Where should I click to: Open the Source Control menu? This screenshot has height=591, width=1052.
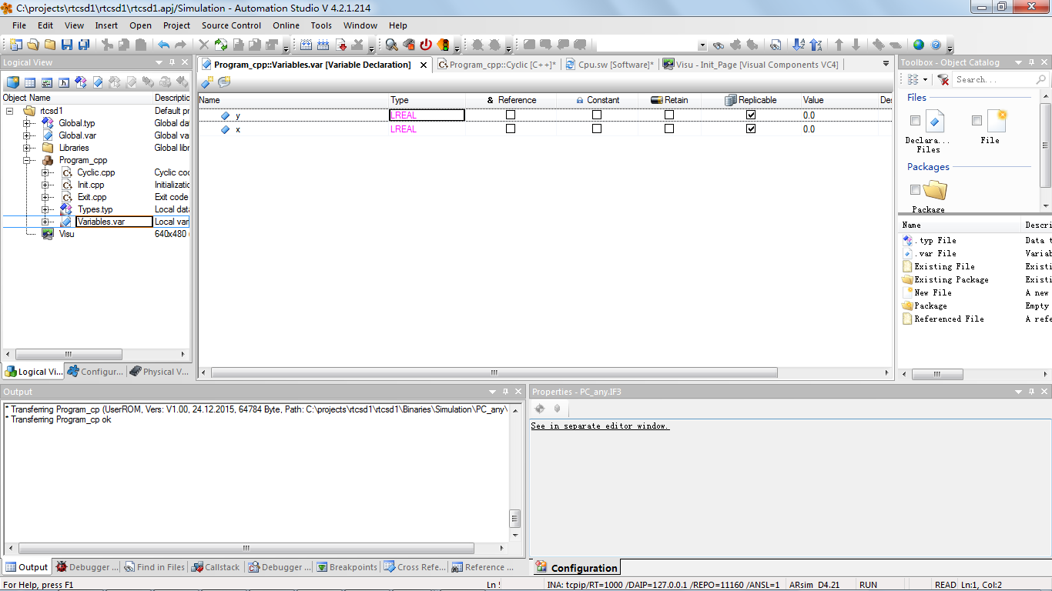pos(231,25)
